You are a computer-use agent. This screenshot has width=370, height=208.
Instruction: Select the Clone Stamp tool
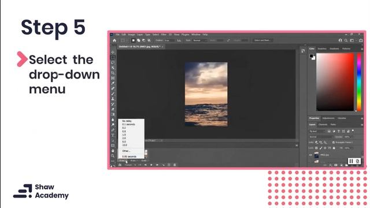113,99
